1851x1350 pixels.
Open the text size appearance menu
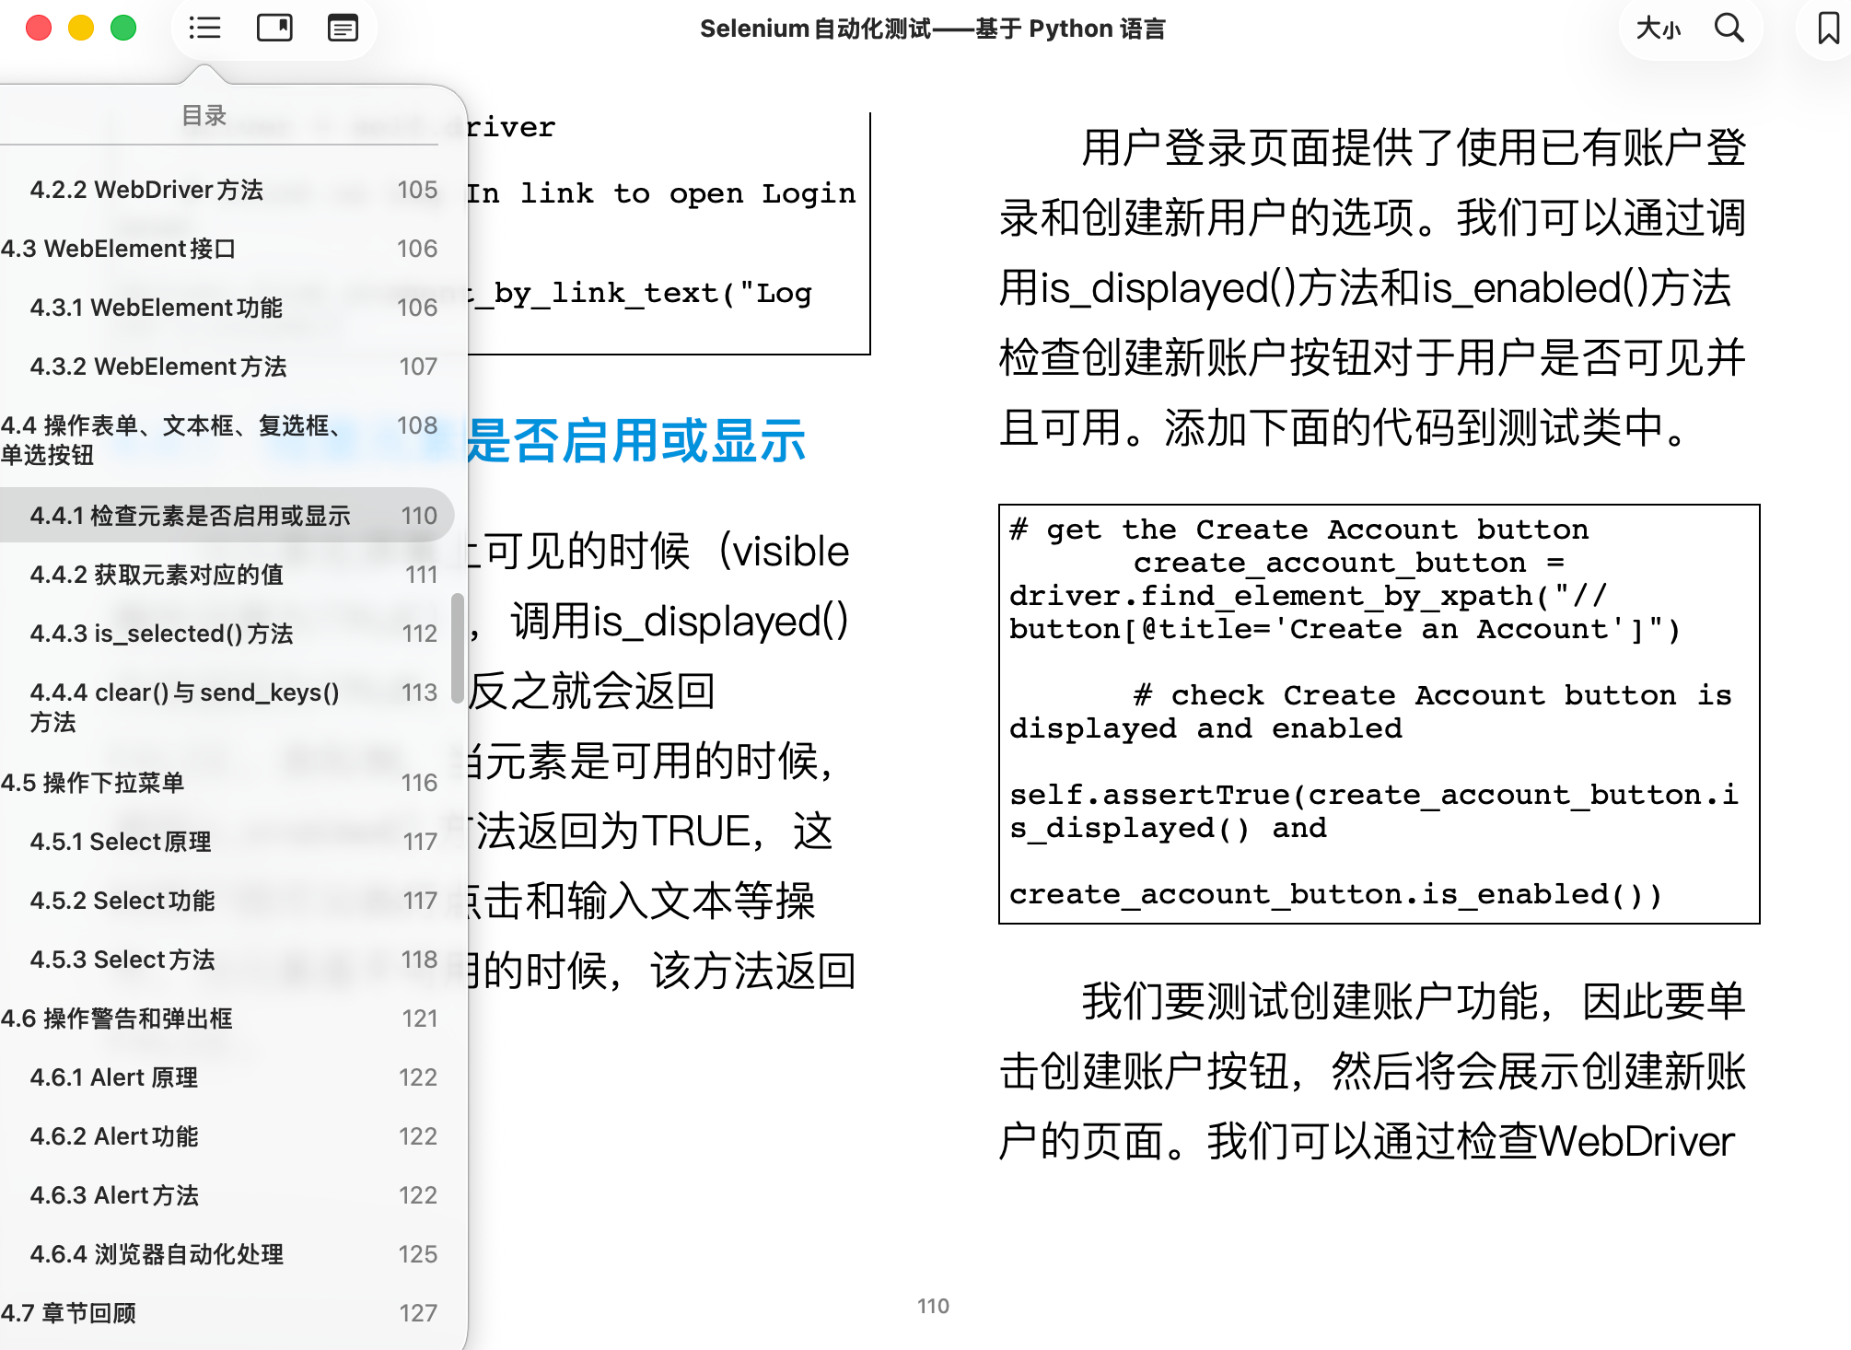tap(1658, 29)
